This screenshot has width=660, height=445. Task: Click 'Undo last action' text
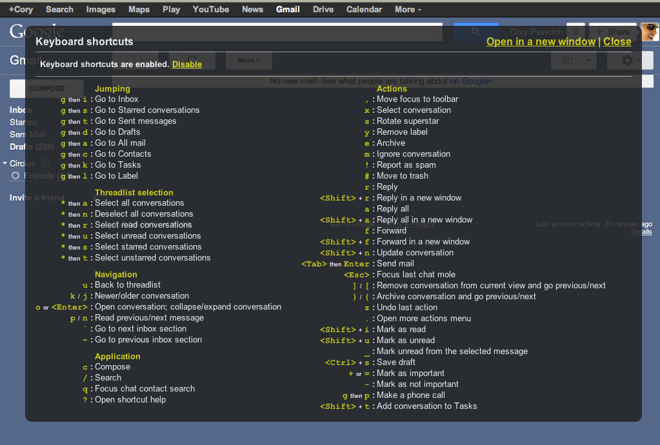pos(407,308)
